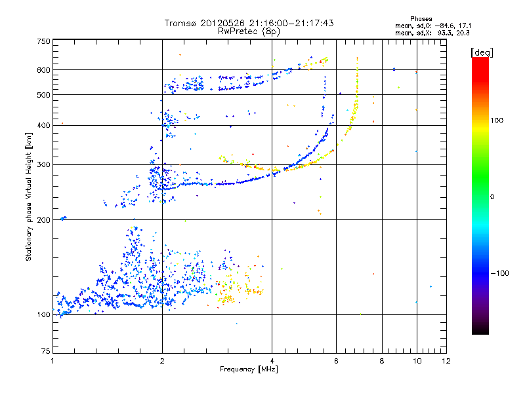Click y-axis tick label '100'
525x393 pixels.
tap(44, 315)
